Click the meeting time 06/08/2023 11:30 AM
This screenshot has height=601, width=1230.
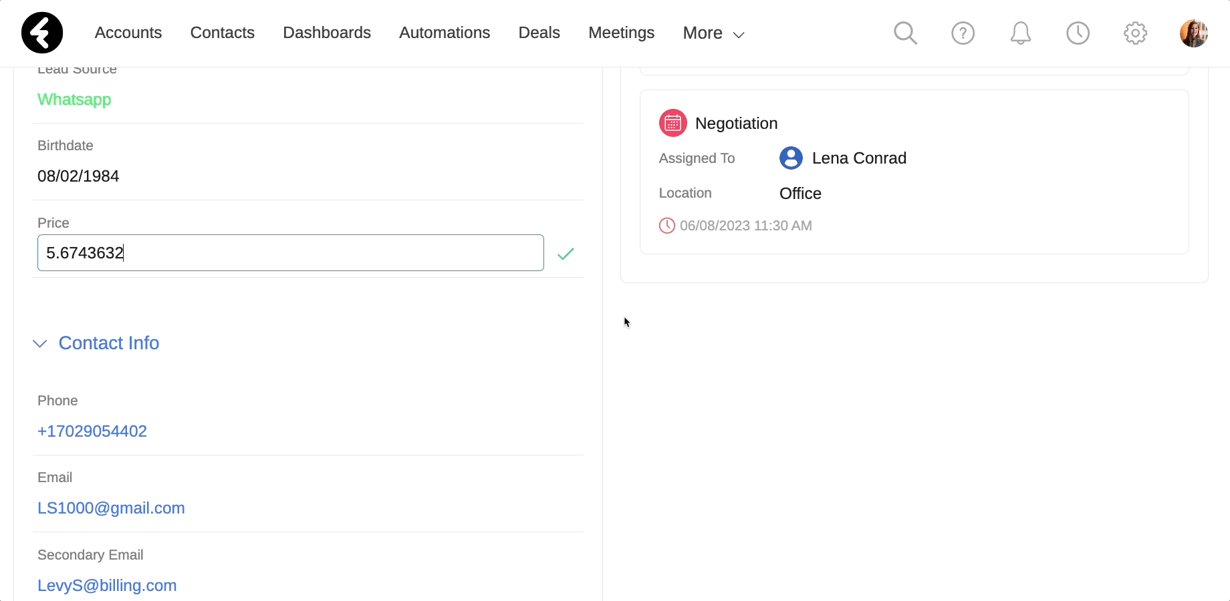[746, 226]
